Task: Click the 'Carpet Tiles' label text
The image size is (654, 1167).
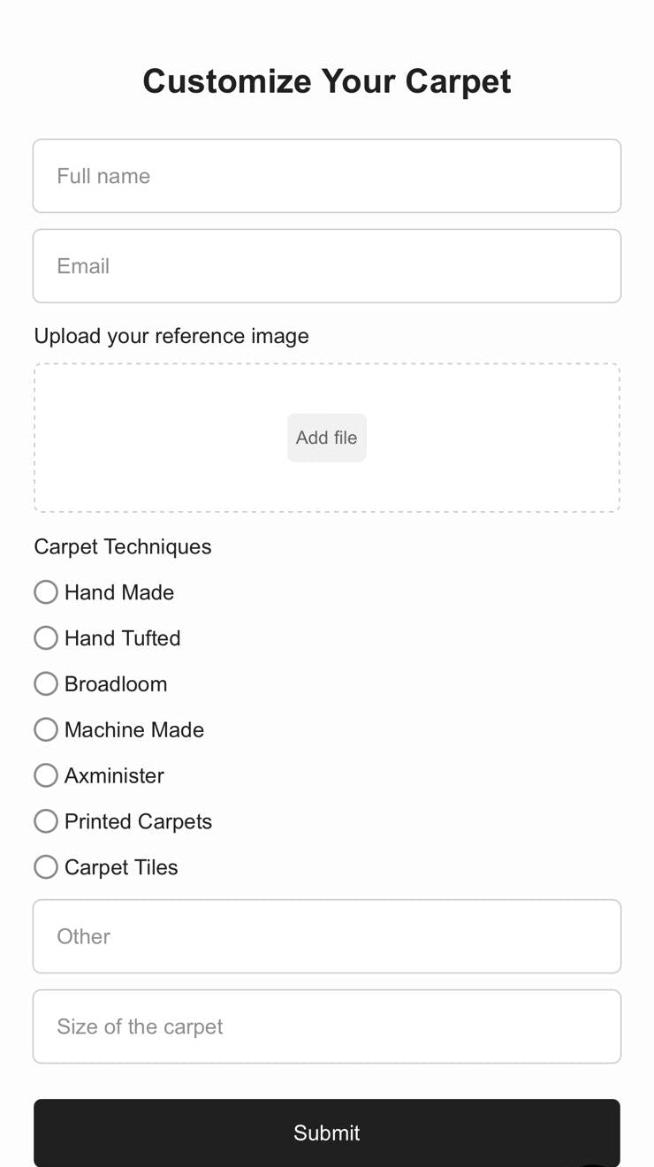Action: pos(121,868)
